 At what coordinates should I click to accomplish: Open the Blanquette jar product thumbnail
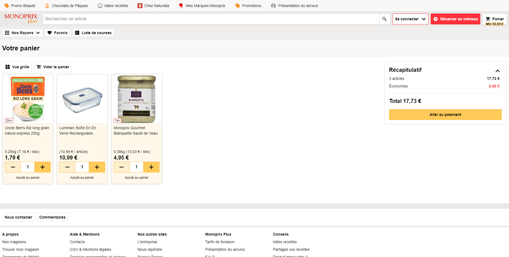pyautogui.click(x=136, y=99)
